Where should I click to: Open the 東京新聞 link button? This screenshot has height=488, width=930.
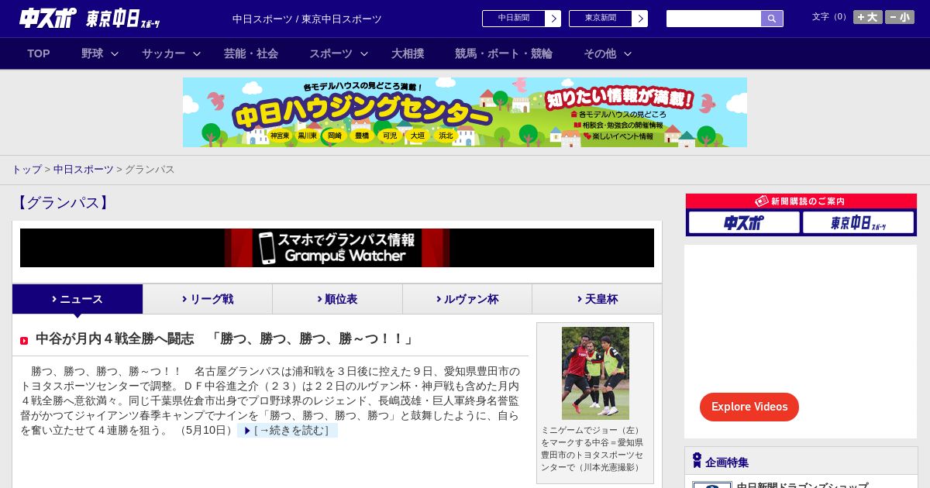pyautogui.click(x=601, y=19)
